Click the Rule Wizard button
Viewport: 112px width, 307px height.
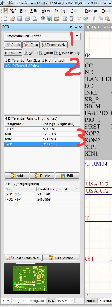pyautogui.click(x=61, y=258)
